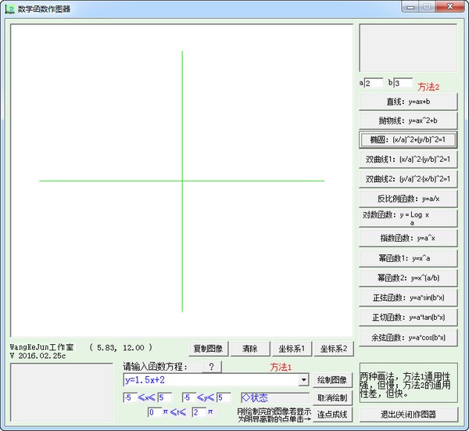469x431 pixels.
Task: Click the parameter b input field
Action: coord(403,83)
